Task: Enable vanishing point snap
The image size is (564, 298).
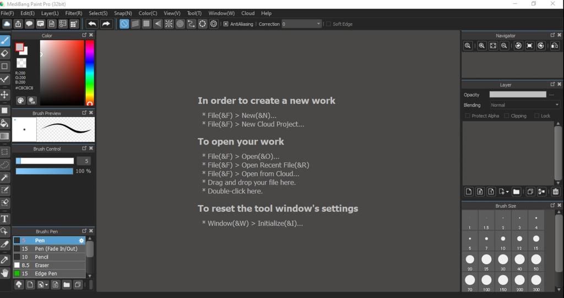Action: (x=158, y=24)
